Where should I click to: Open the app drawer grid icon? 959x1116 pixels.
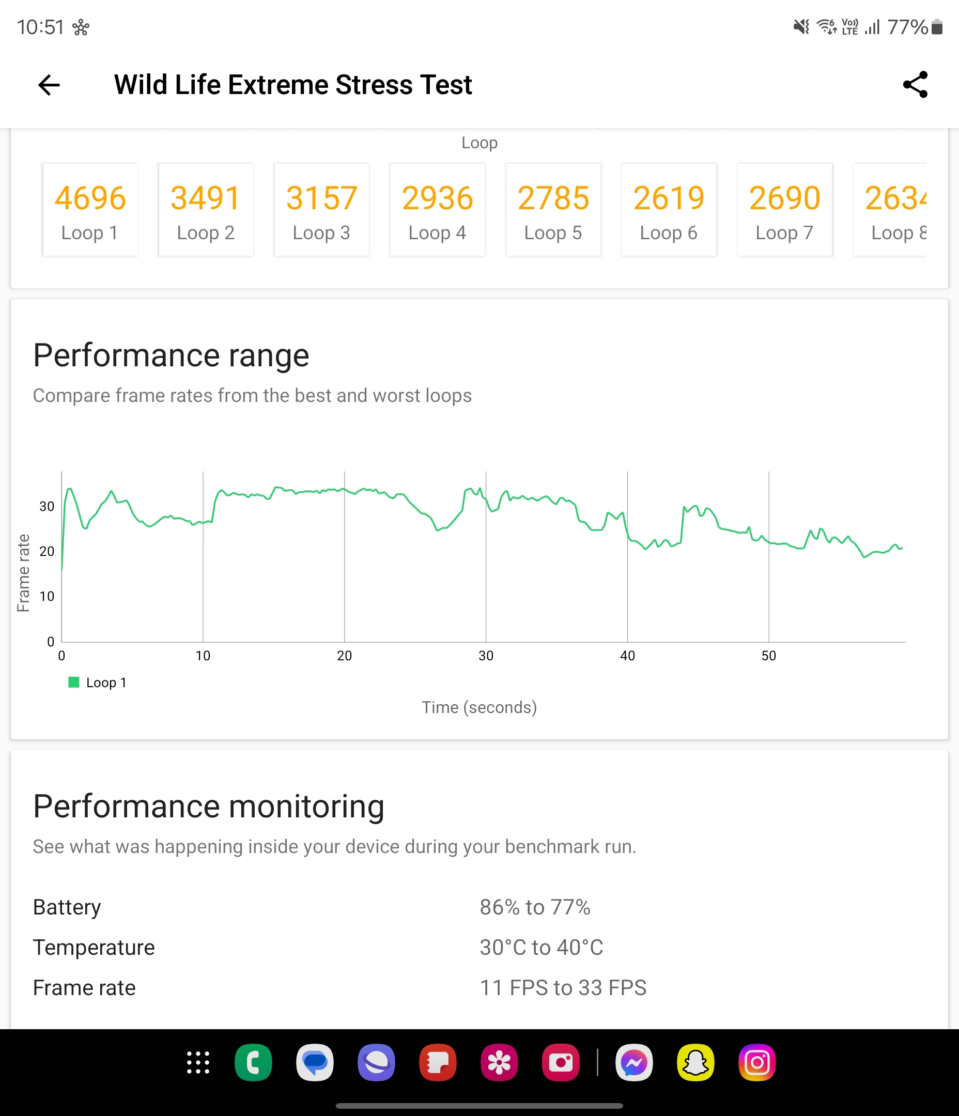(198, 1062)
